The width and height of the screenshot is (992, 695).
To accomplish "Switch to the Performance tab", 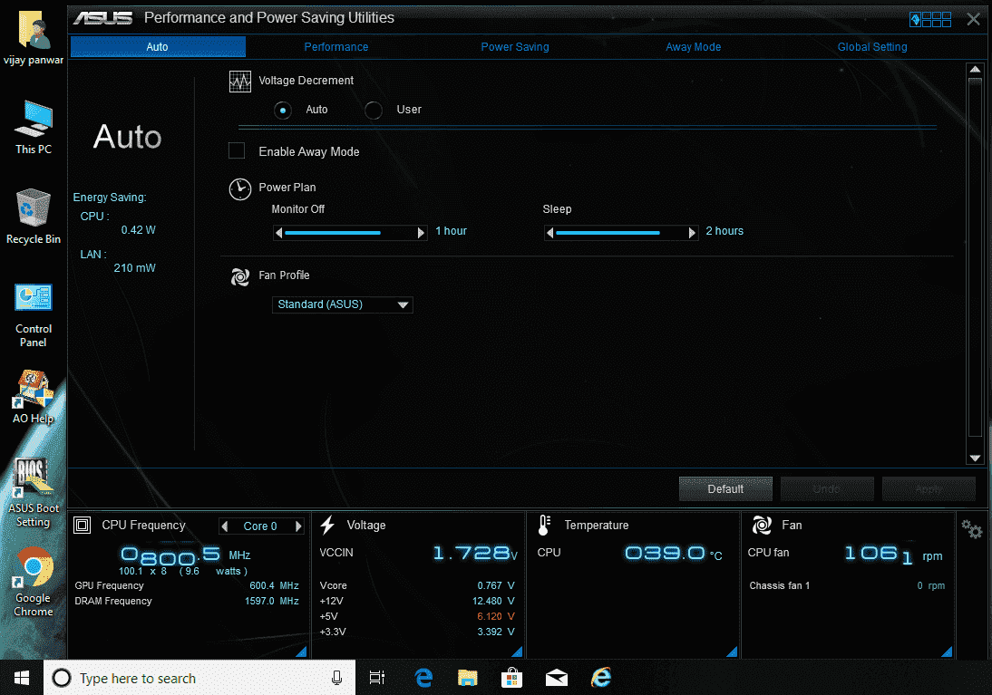I will pos(336,47).
